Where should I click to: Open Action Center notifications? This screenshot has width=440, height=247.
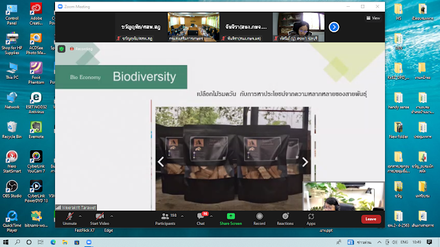(429, 242)
